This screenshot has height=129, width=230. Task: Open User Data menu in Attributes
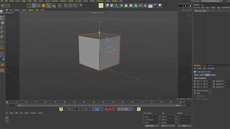pyautogui.click(x=211, y=68)
